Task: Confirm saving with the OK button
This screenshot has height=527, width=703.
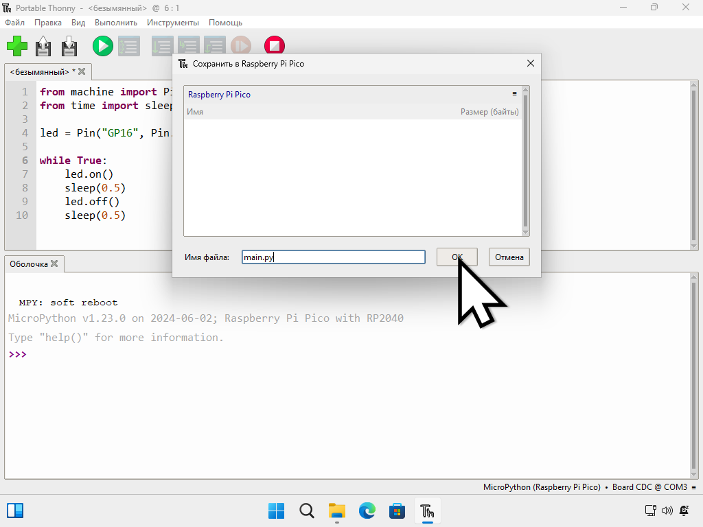Action: 457,257
